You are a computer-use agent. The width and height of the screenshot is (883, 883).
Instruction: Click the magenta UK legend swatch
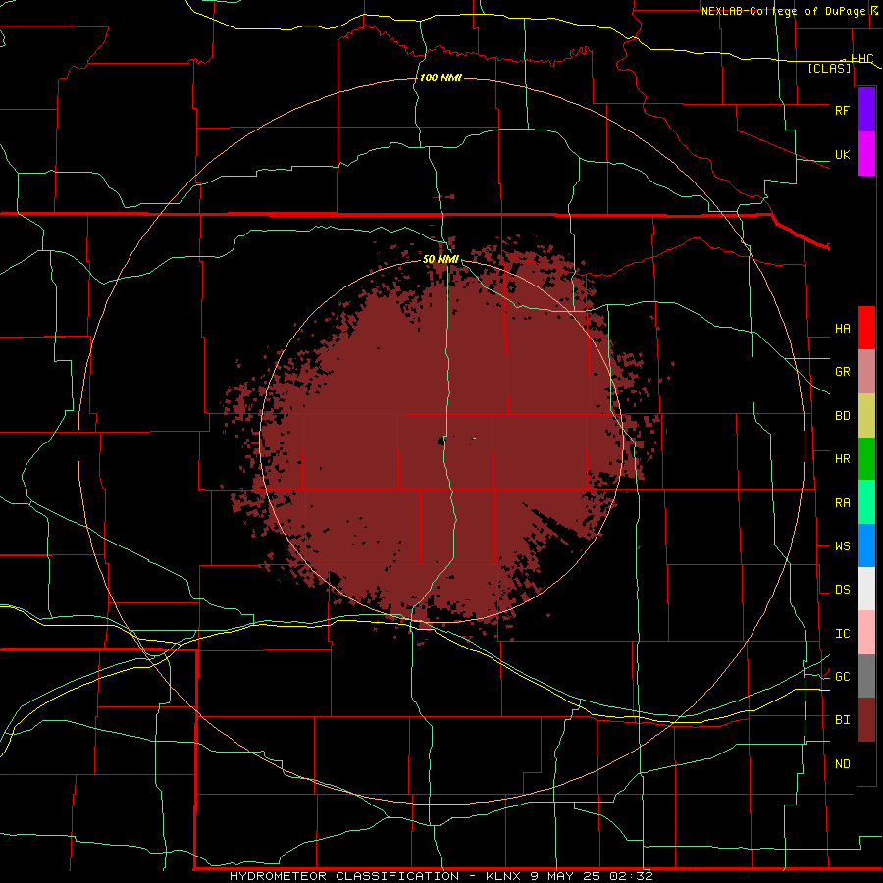[866, 154]
